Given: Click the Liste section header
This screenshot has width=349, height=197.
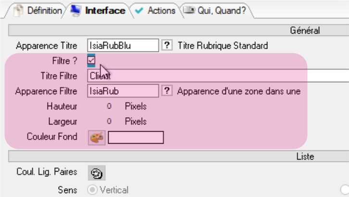Looking at the screenshot, I should coord(305,157).
